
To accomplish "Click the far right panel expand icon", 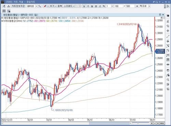I will pos(168,6).
